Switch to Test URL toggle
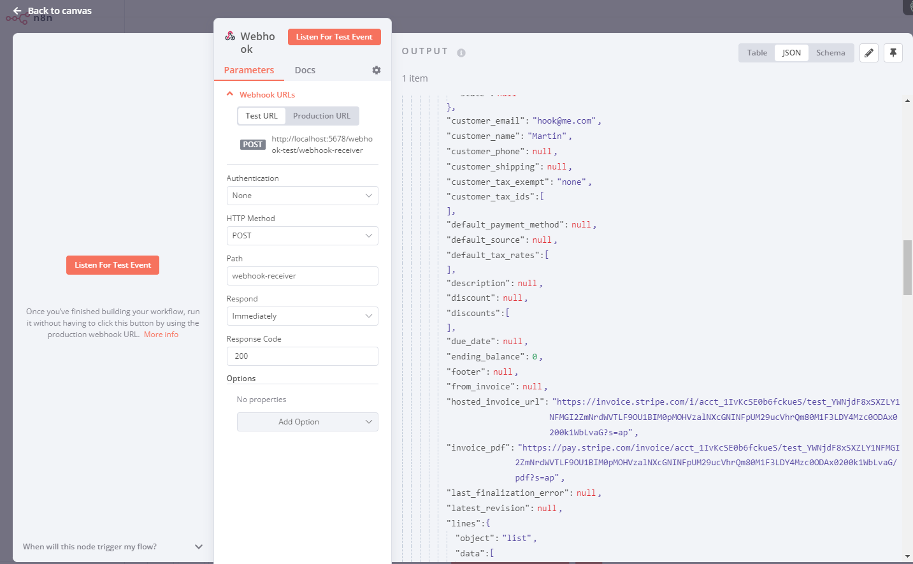 pos(261,116)
